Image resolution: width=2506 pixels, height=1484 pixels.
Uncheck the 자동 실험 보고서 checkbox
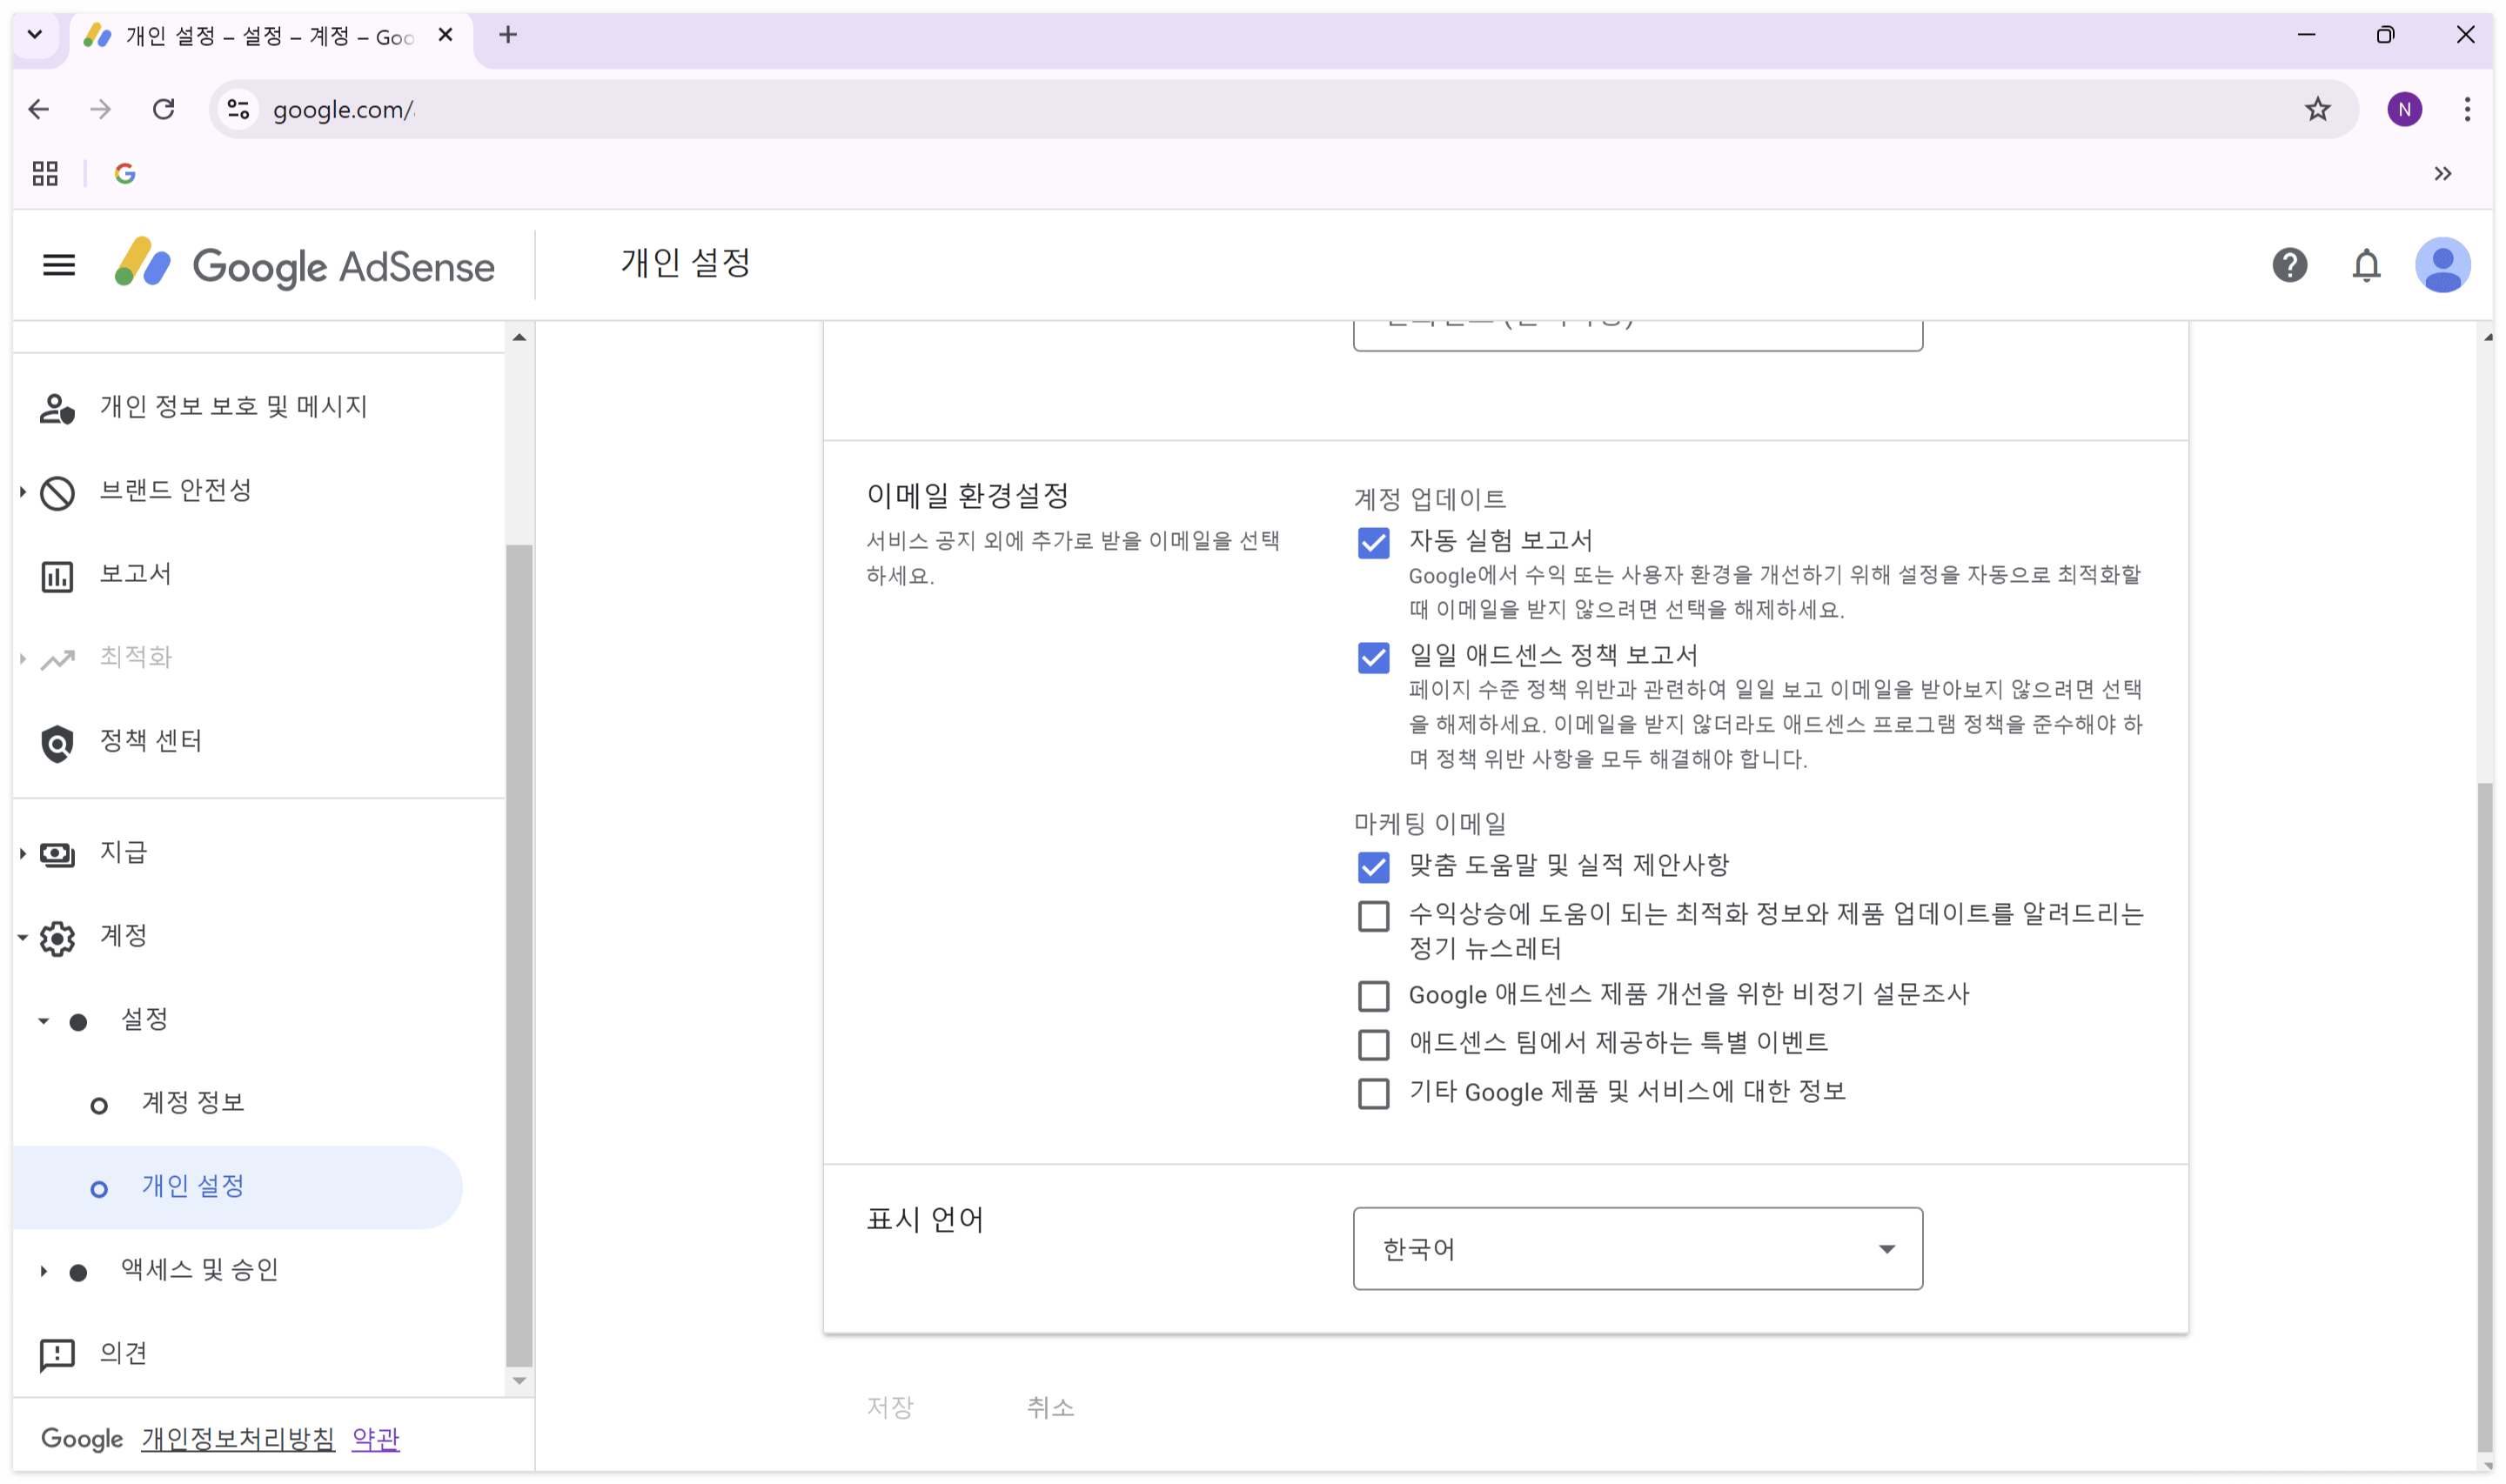(x=1373, y=543)
